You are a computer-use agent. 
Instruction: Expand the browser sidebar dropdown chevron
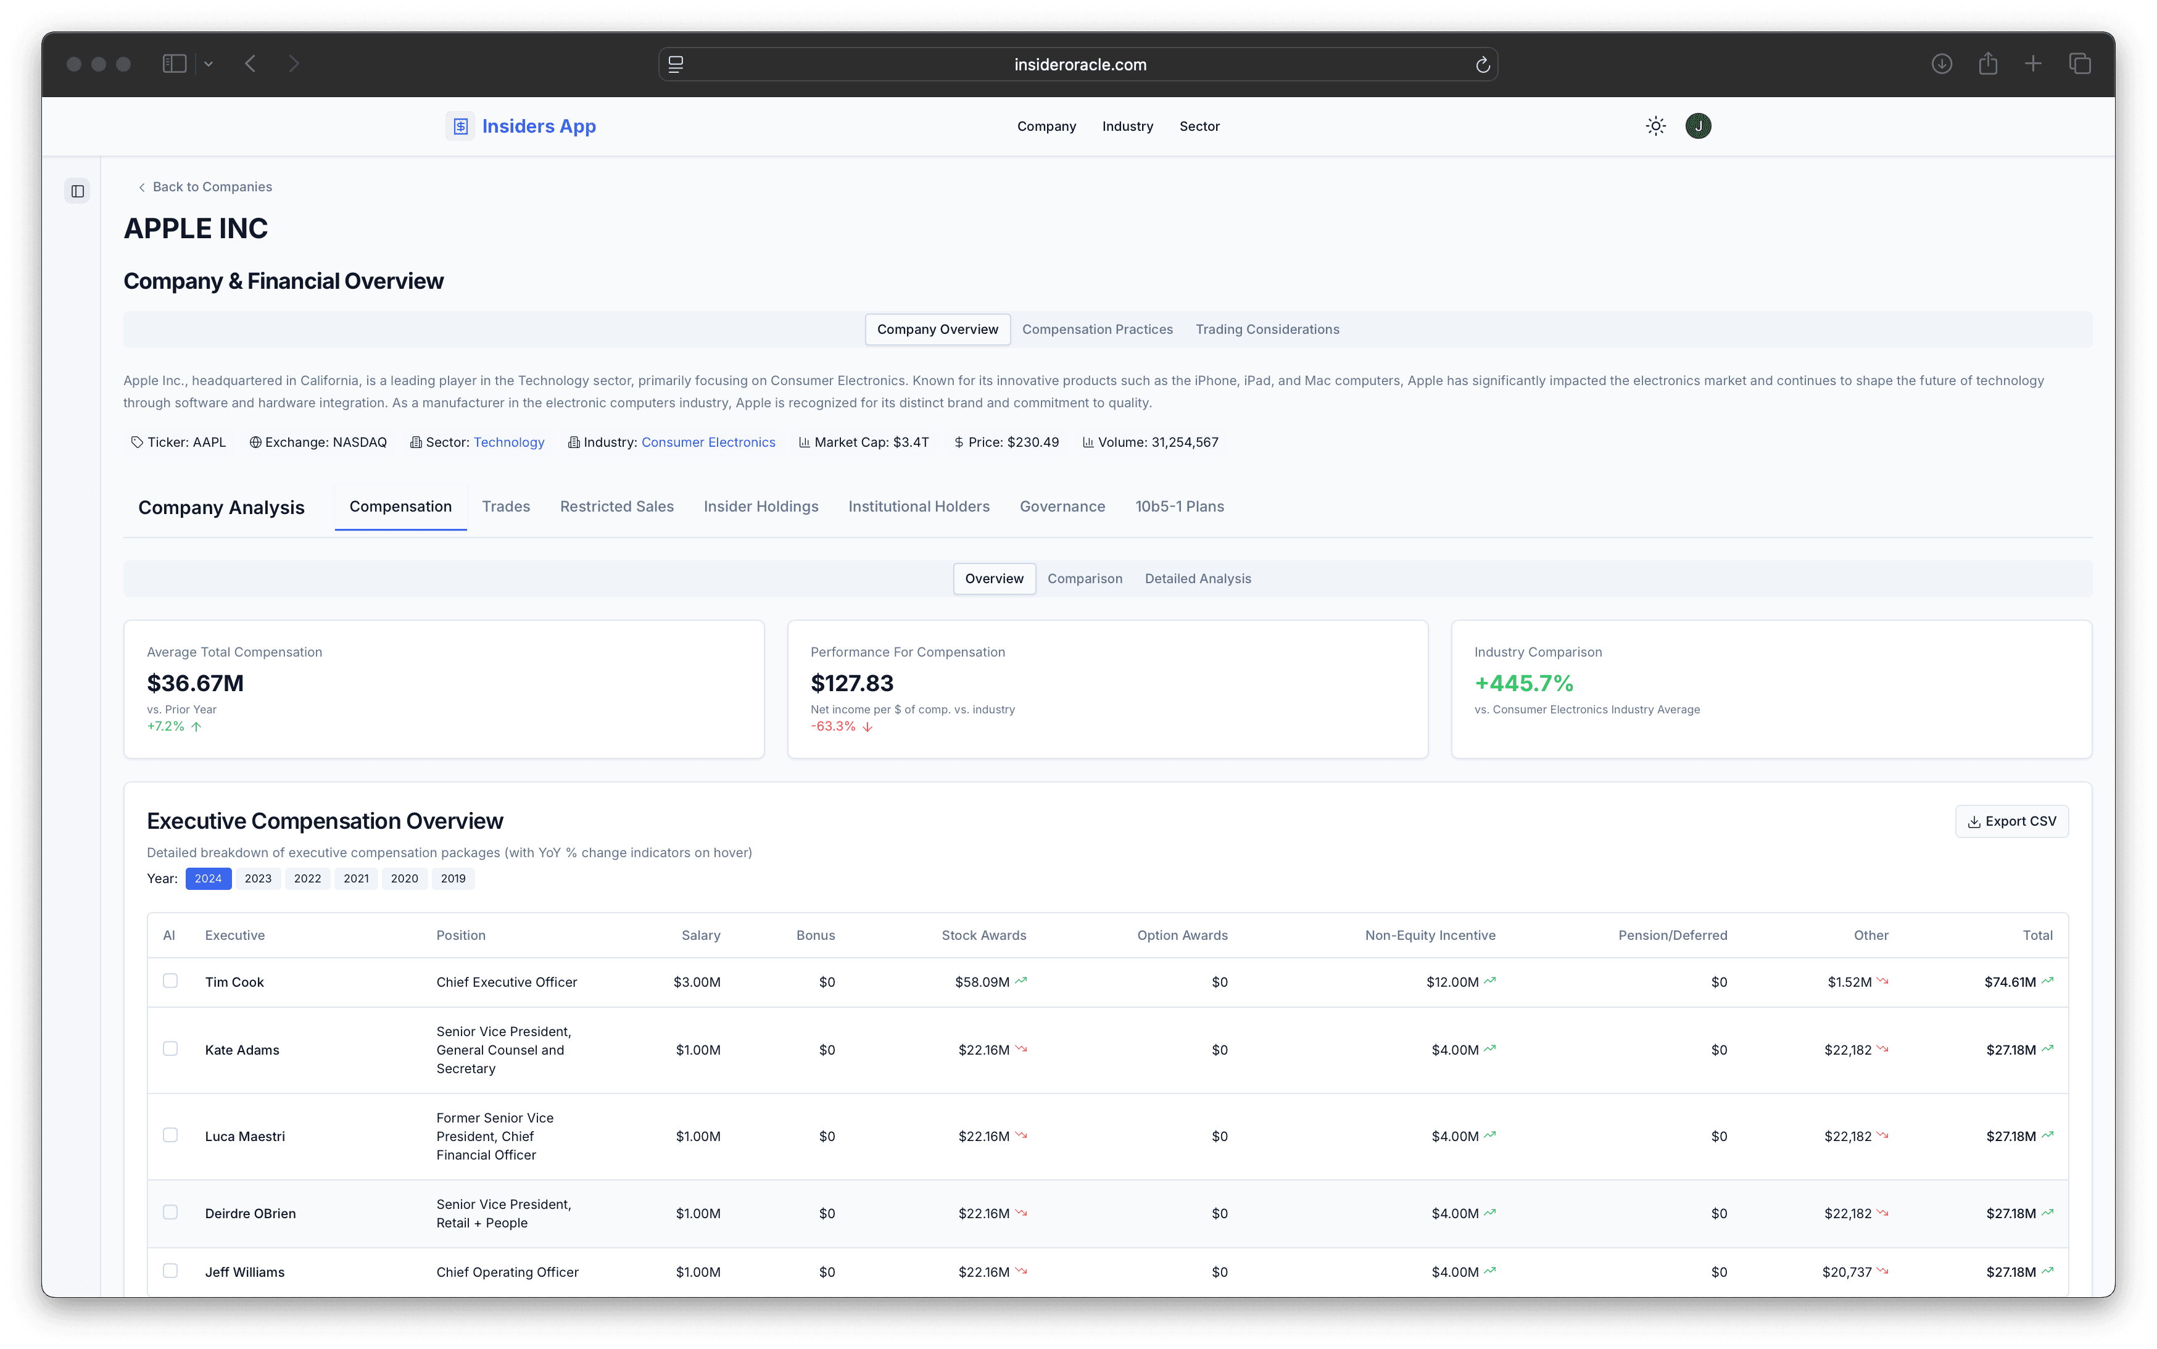209,64
